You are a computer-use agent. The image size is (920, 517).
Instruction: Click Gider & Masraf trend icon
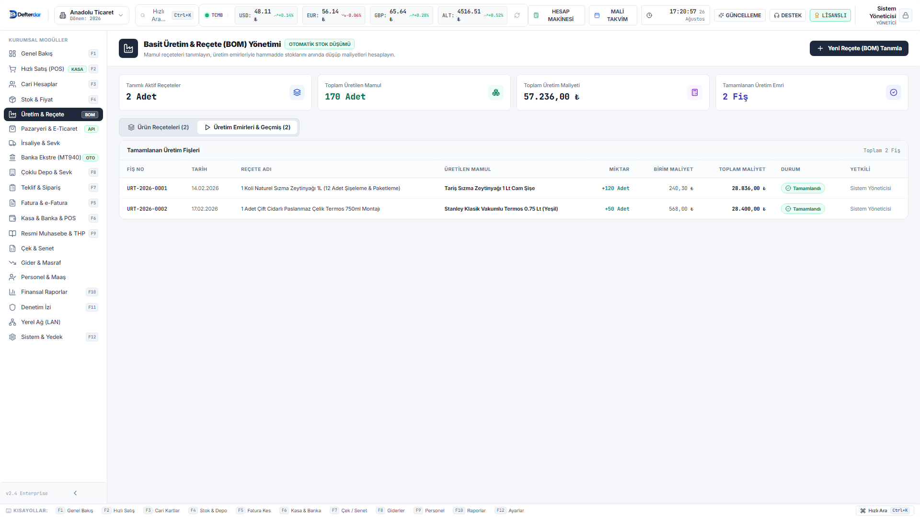12,263
